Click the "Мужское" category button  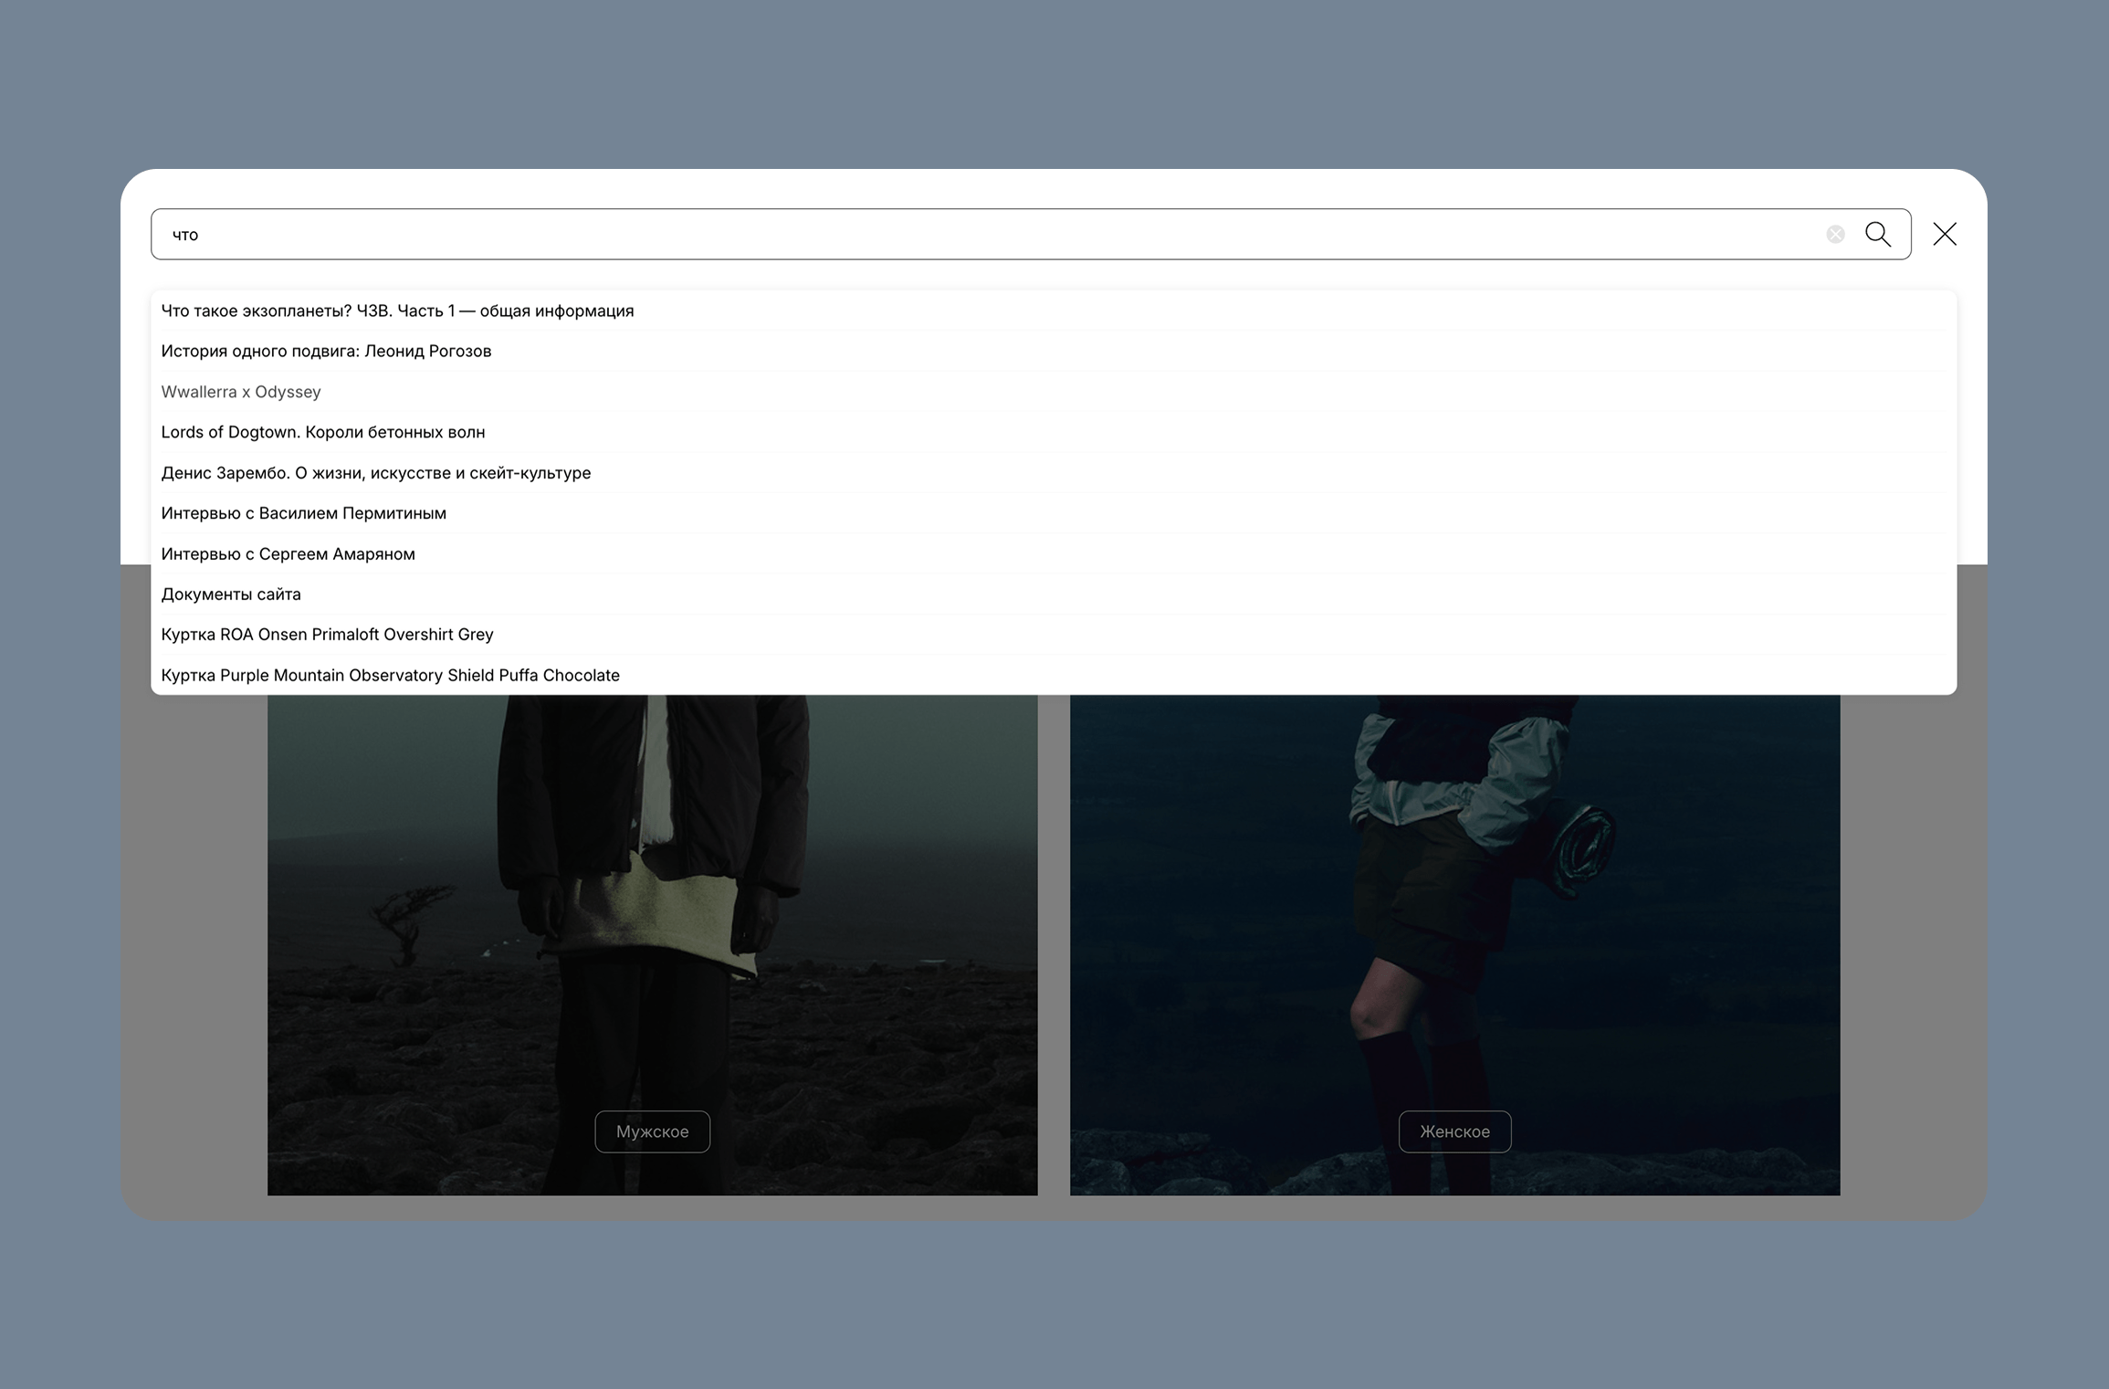[652, 1131]
